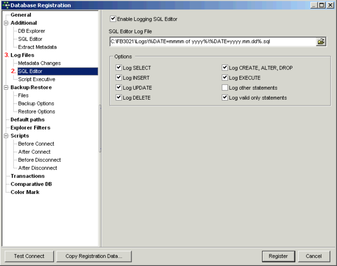Image resolution: width=337 pixels, height=266 pixels.
Task: Uncheck Log CREATE, ALTER, DROP
Action: pyautogui.click(x=225, y=68)
